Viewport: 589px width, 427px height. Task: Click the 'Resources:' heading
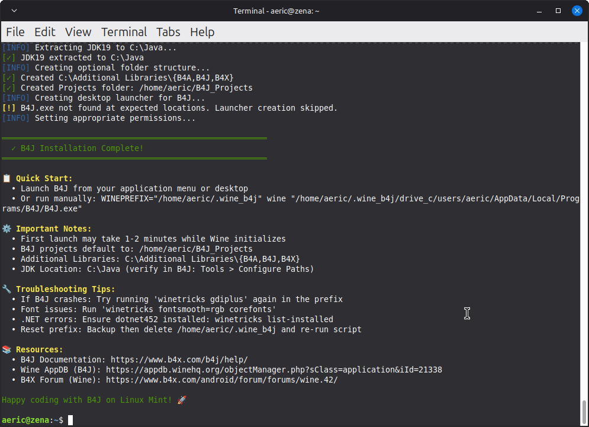40,349
